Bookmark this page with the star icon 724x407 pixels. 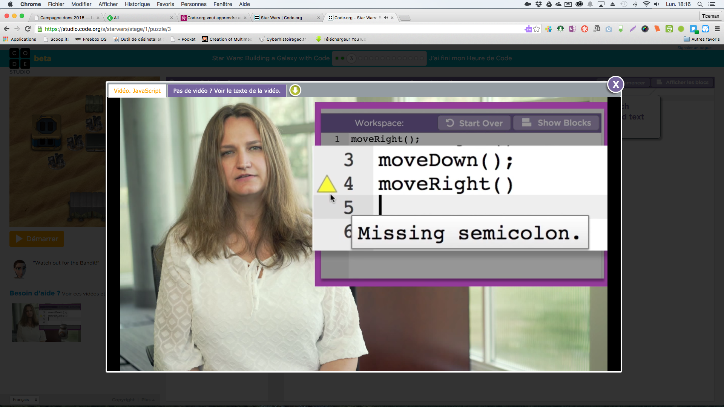tap(537, 29)
